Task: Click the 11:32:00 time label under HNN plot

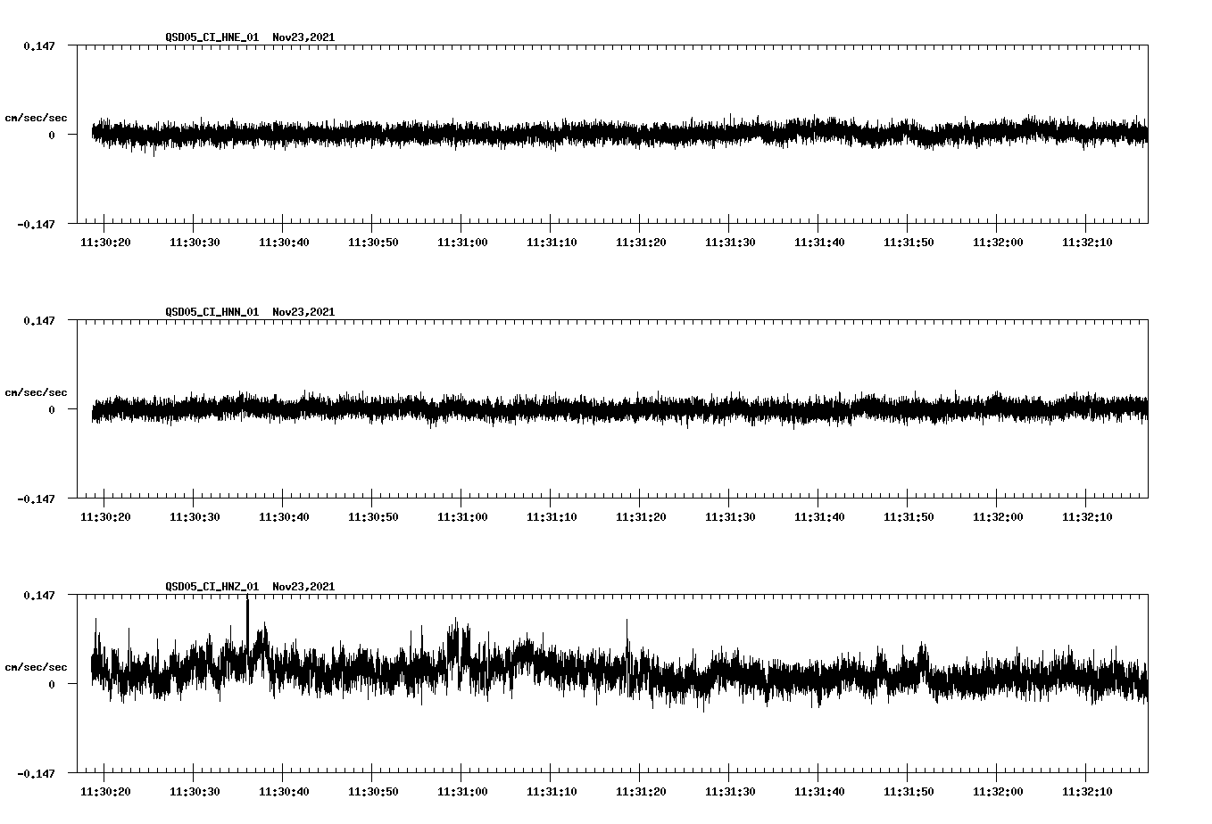Action: (998, 517)
